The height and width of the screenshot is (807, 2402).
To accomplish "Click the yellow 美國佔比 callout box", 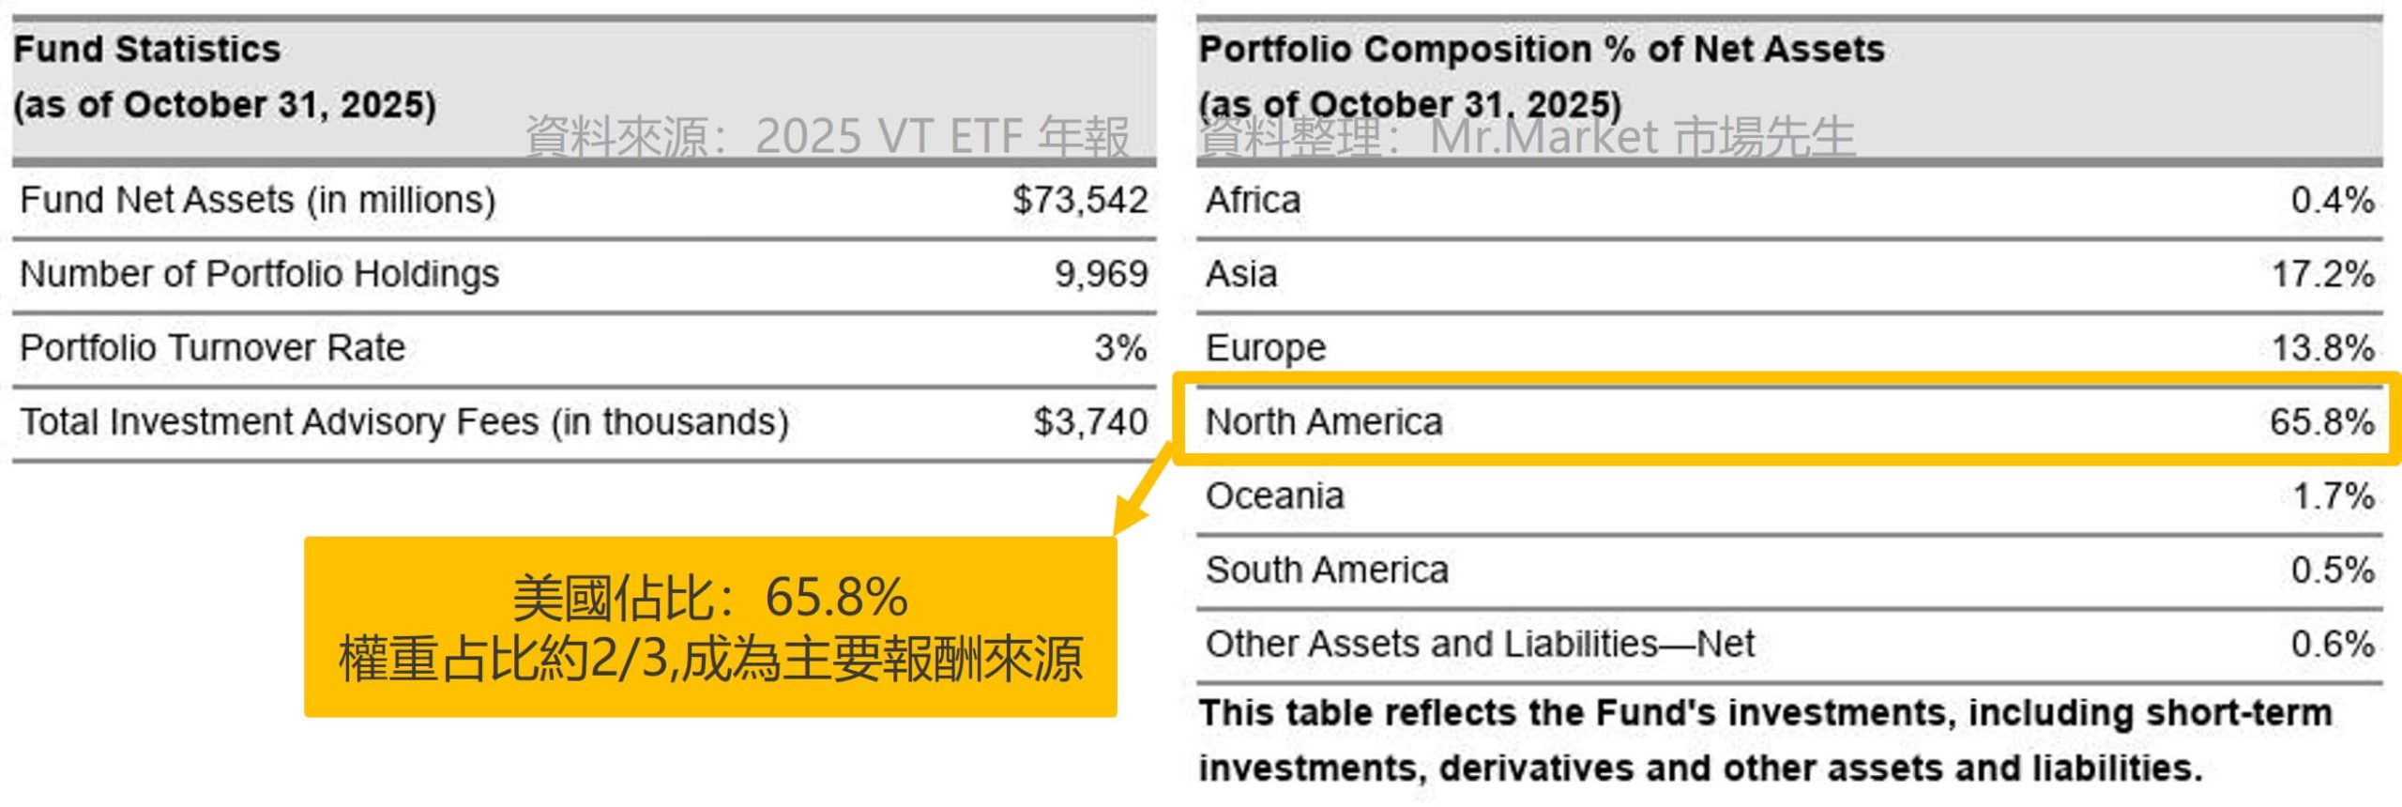I will pyautogui.click(x=709, y=627).
